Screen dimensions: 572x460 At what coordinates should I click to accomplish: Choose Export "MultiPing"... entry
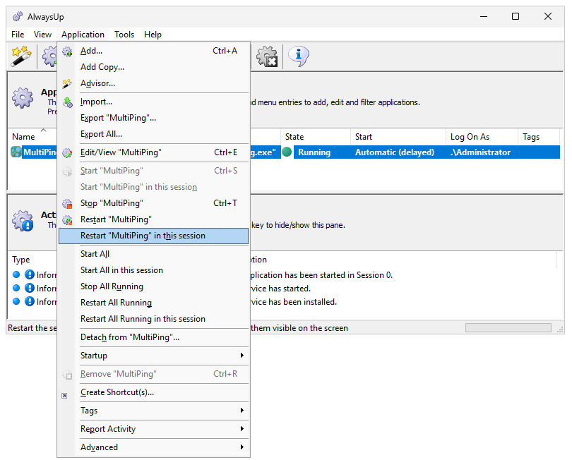(153, 118)
